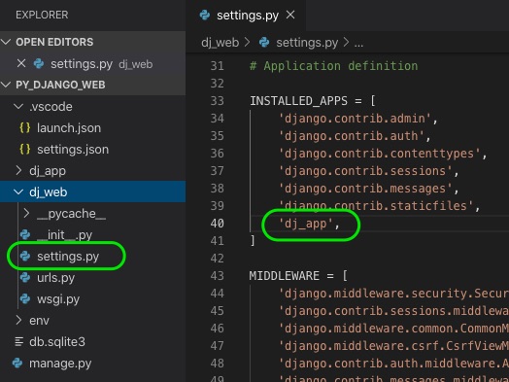Expand the dj_app folder chevron

tap(18, 170)
